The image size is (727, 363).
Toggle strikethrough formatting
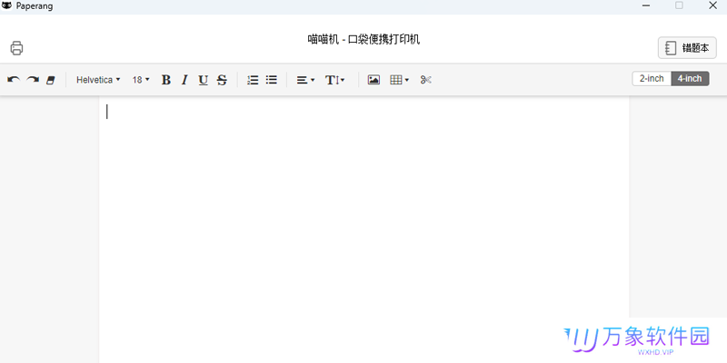tap(222, 80)
